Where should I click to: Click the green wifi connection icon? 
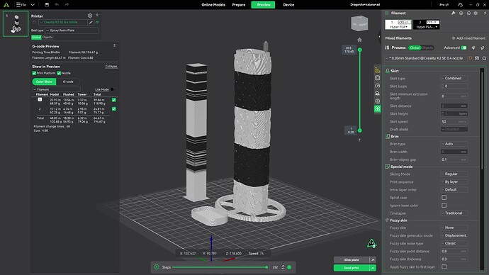(x=97, y=23)
